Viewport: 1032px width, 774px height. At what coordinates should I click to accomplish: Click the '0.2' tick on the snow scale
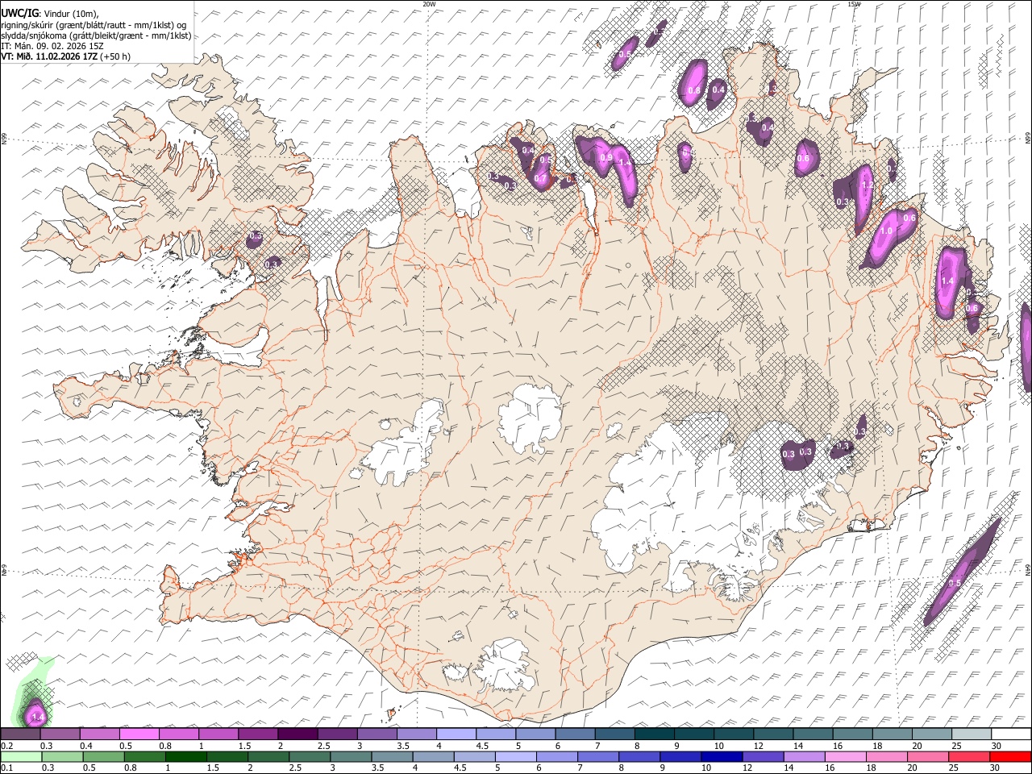pos(6,746)
